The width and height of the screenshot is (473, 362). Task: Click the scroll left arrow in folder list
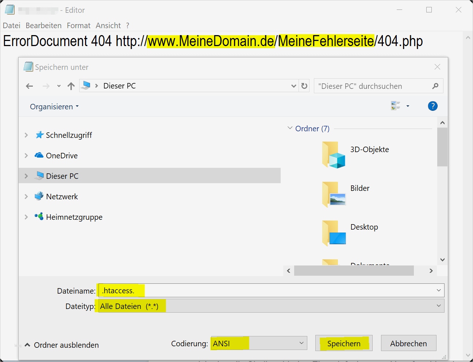(289, 271)
